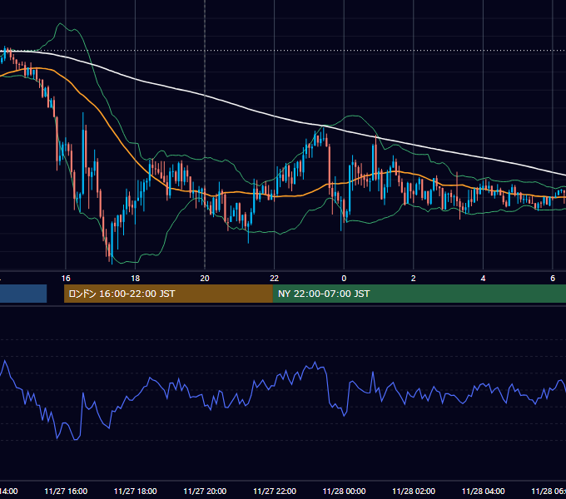Click the 11/28 02:00 date label
Viewport: 566px width, 499px height.
[x=414, y=491]
